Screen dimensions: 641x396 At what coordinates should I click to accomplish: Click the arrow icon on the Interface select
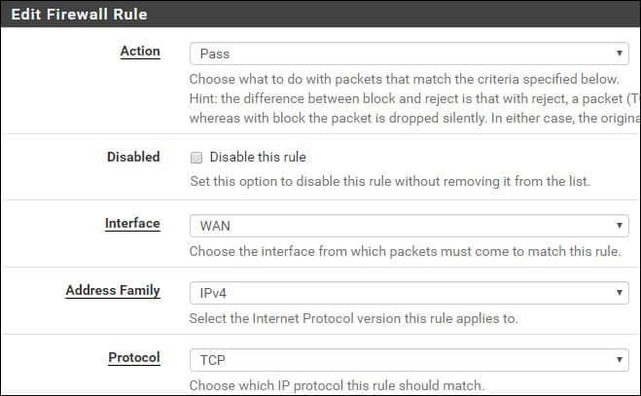coord(620,226)
